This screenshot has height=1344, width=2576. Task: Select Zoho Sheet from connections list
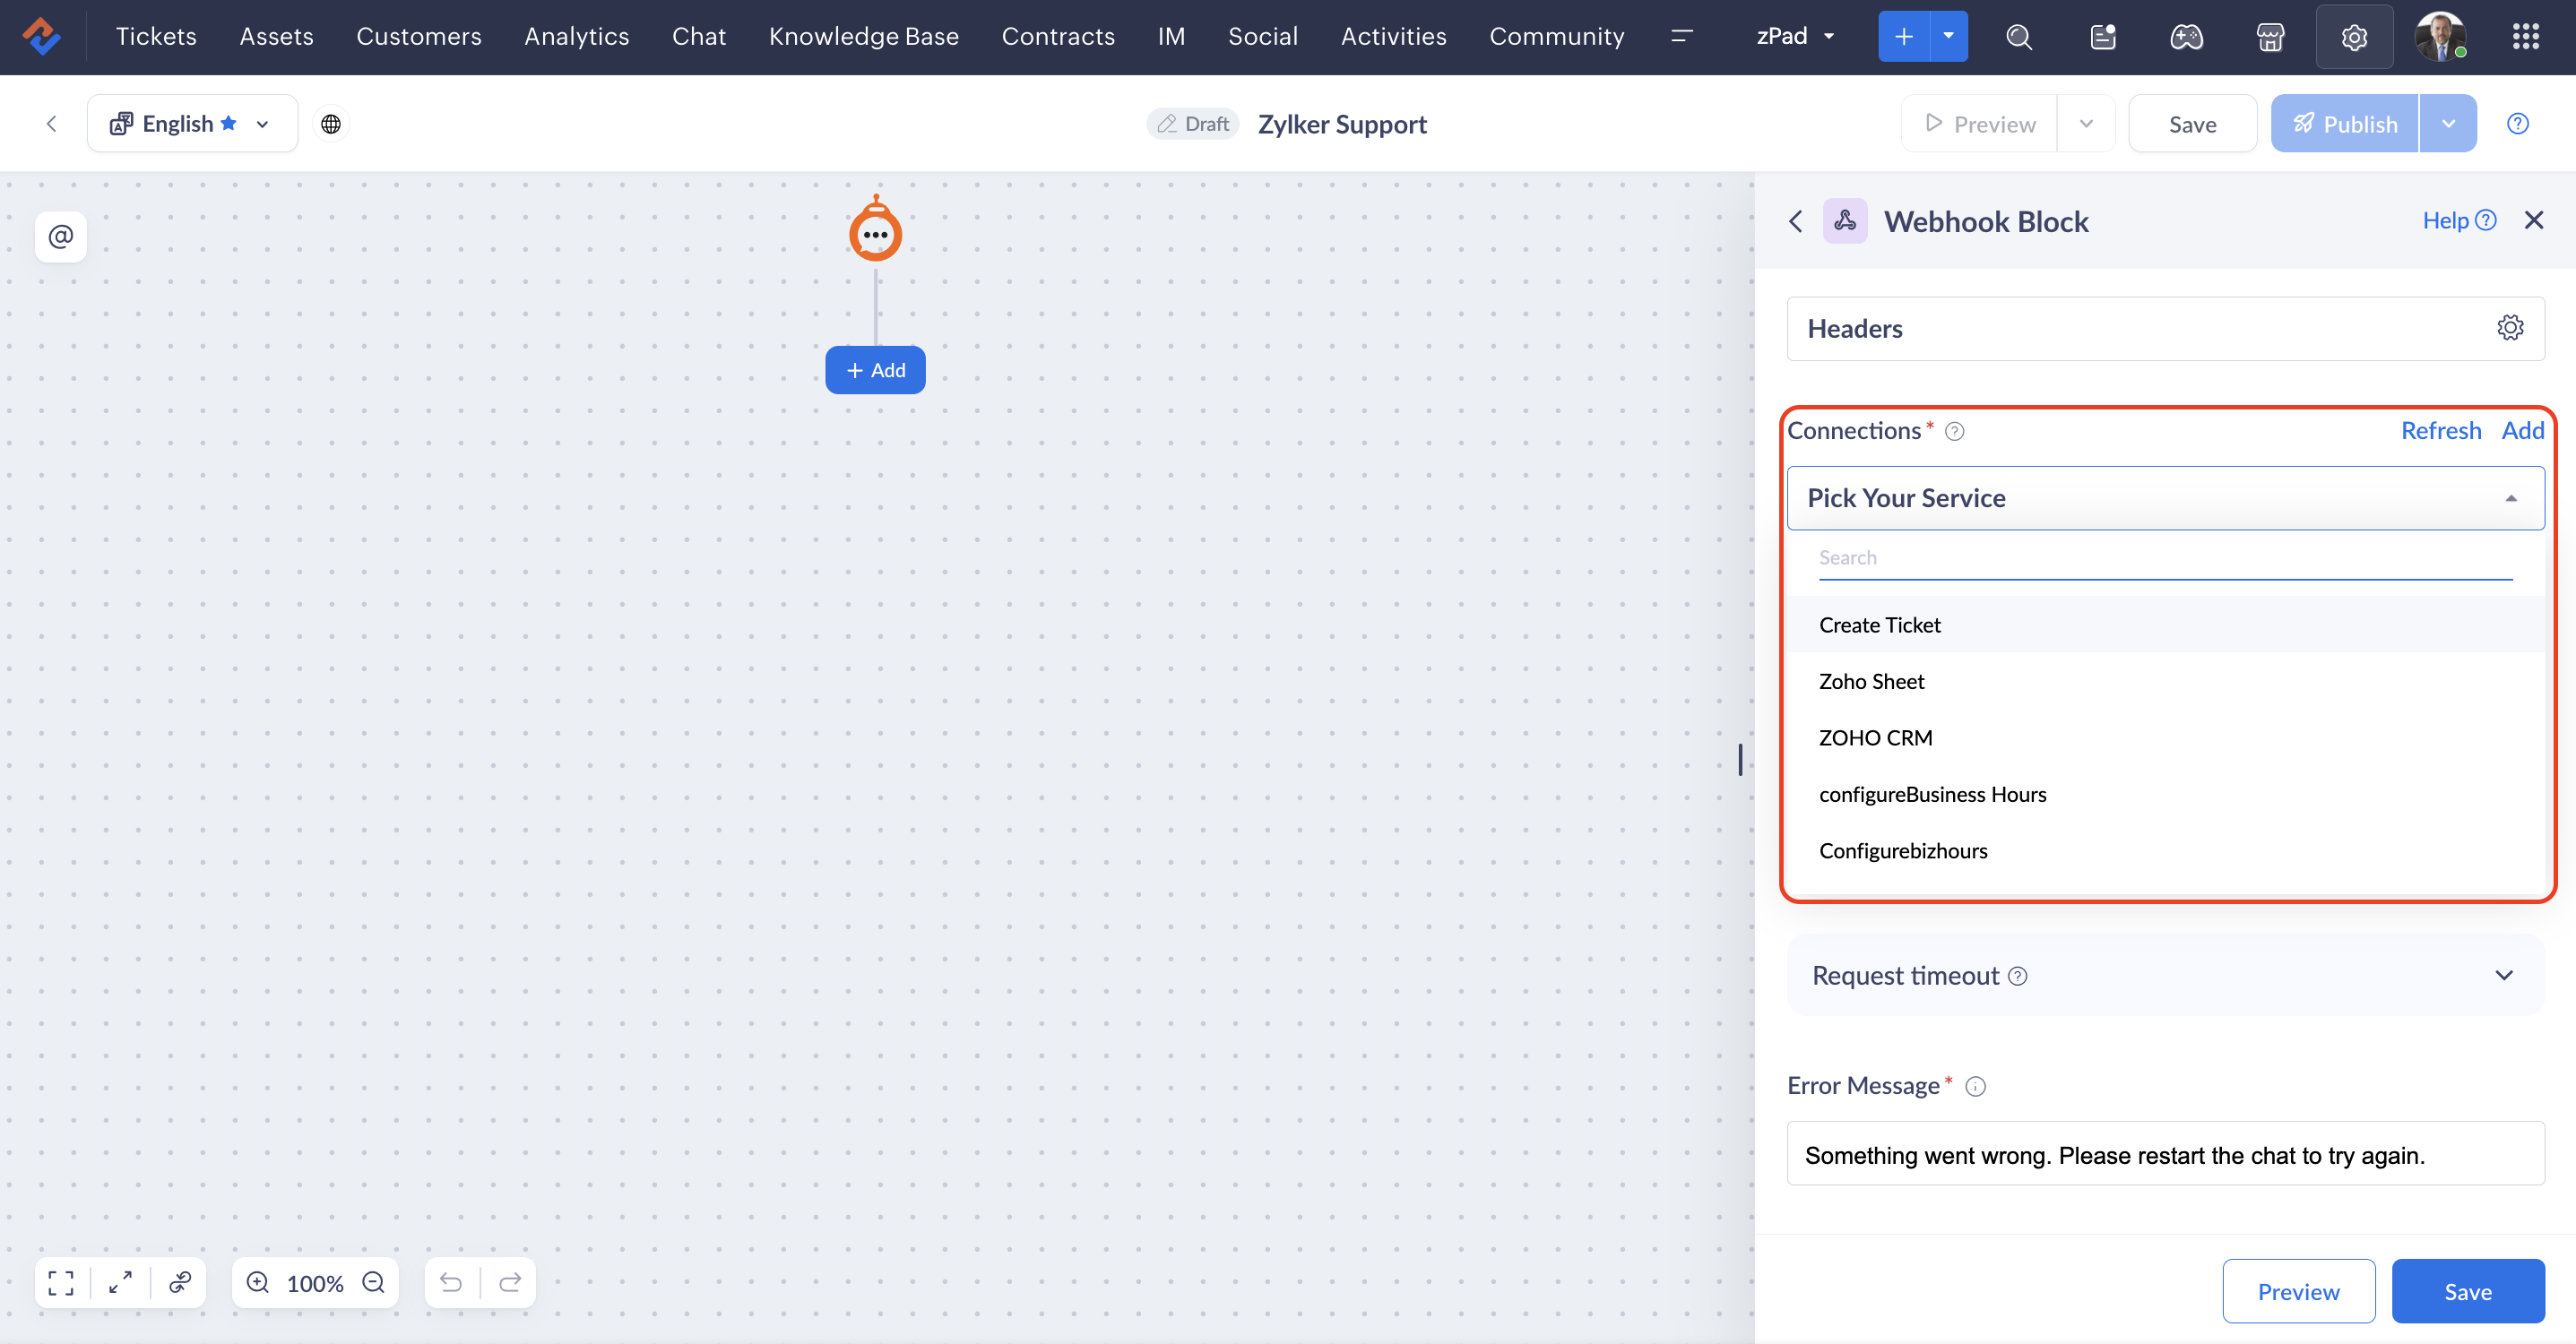1871,681
